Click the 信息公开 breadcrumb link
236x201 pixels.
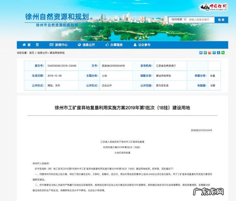click(42, 53)
